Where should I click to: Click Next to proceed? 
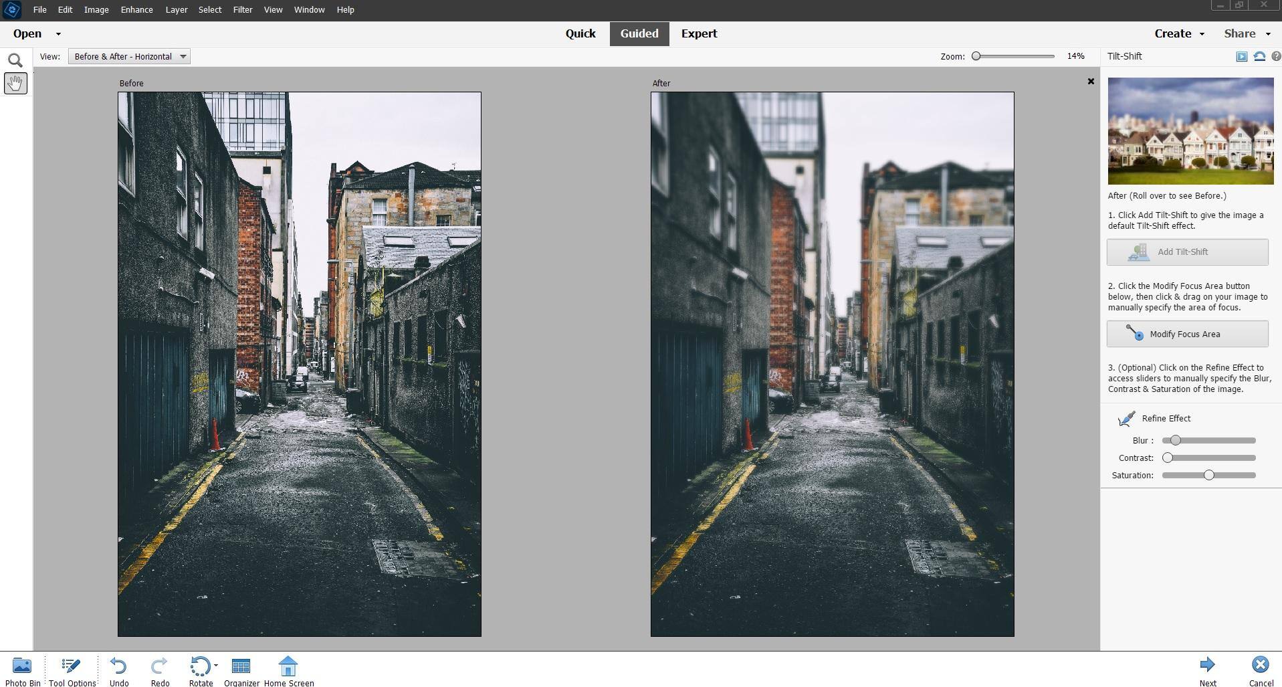pyautogui.click(x=1207, y=670)
